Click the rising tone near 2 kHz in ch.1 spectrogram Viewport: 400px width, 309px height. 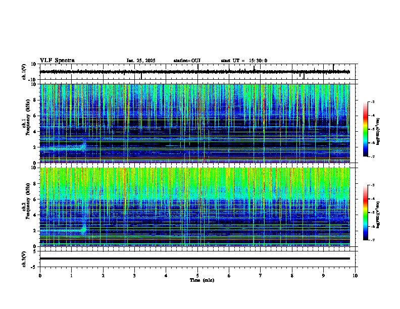[83, 146]
